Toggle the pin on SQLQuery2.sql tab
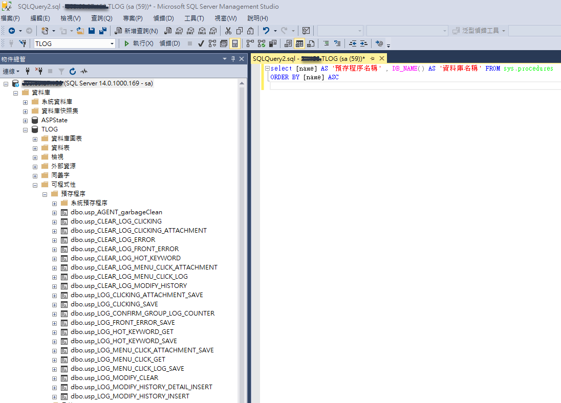Viewport: 561px width, 403px height. [372, 58]
